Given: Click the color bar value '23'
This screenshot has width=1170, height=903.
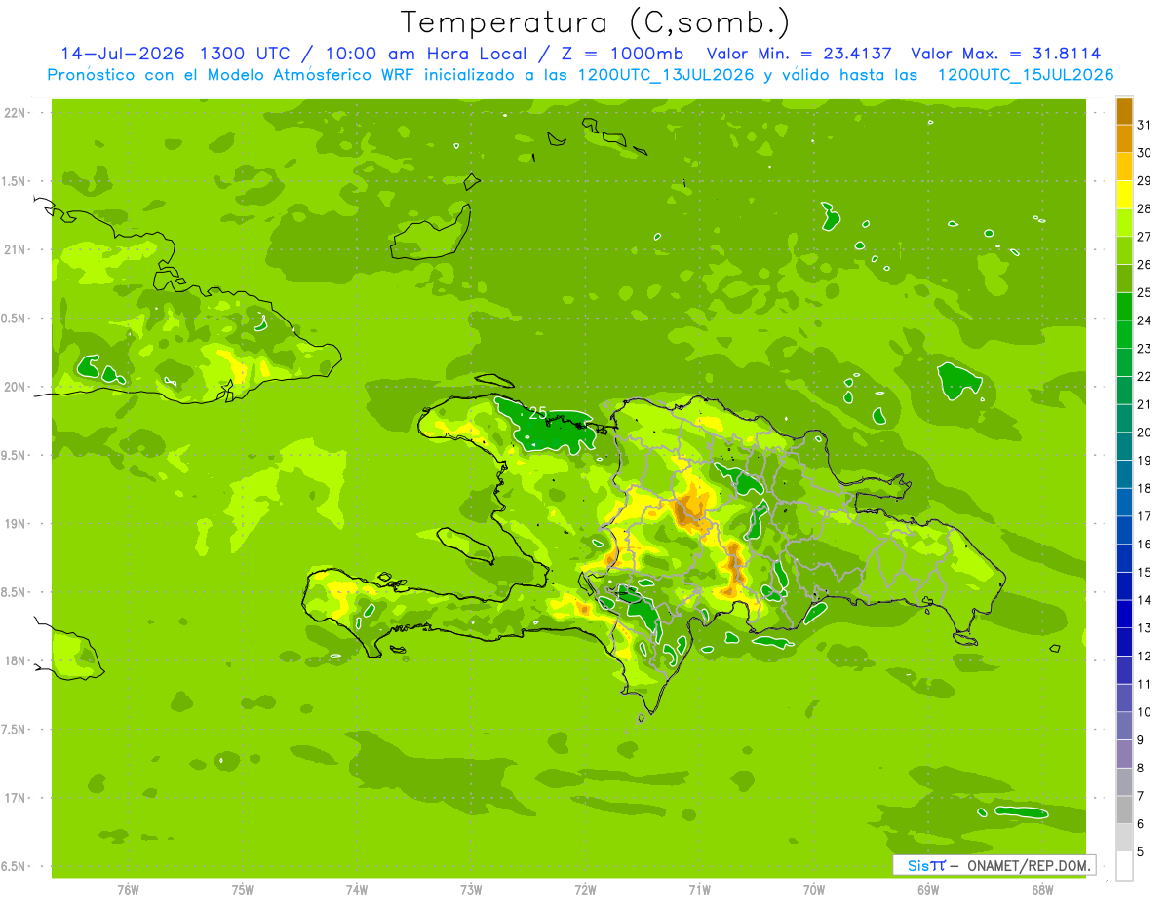Looking at the screenshot, I should point(1145,348).
